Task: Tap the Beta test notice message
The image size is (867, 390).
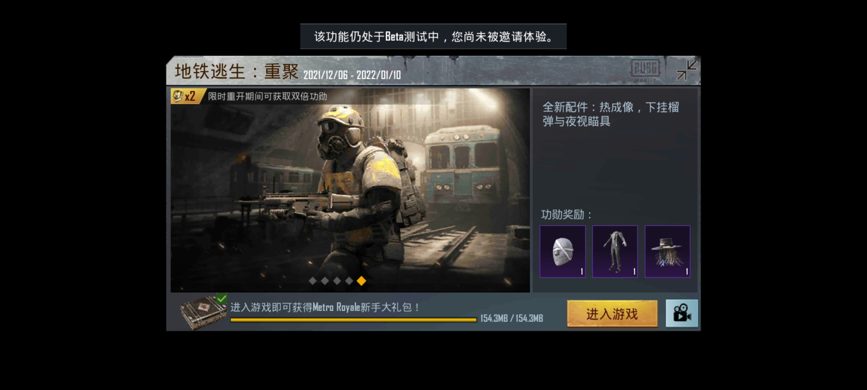Action: (433, 36)
